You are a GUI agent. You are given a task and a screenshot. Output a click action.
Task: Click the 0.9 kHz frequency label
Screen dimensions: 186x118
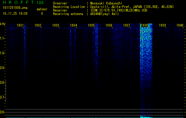2,68
